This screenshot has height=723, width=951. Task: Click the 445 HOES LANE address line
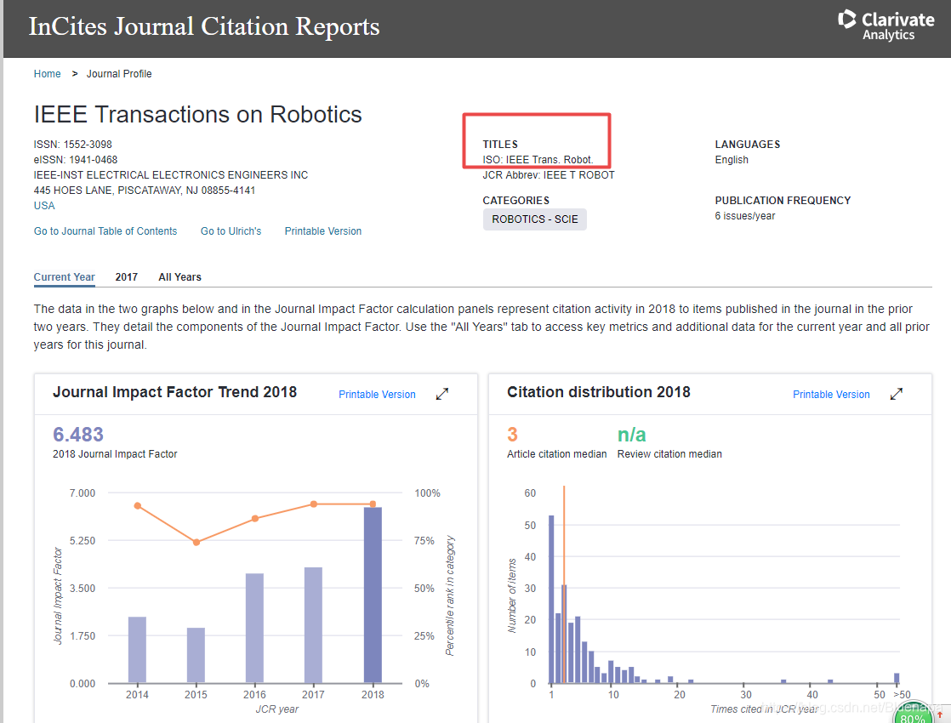click(145, 191)
